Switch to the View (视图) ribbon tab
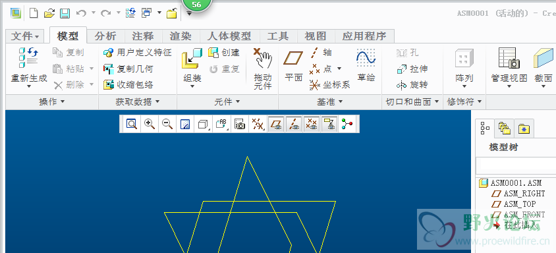Image resolution: width=556 pixels, height=253 pixels. pos(316,36)
